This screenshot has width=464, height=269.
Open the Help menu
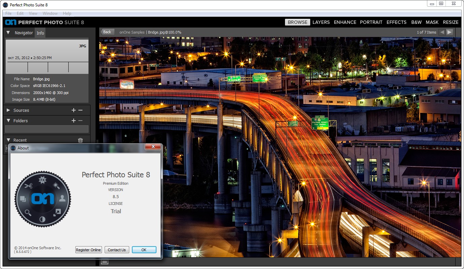pyautogui.click(x=67, y=13)
